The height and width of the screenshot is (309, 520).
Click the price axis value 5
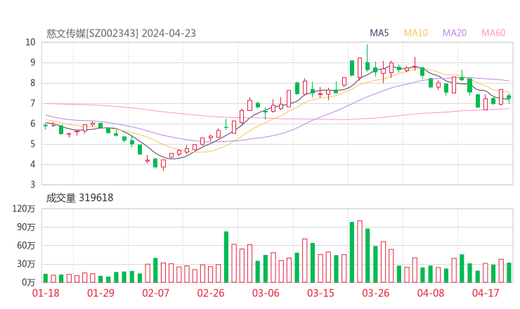[32, 144]
